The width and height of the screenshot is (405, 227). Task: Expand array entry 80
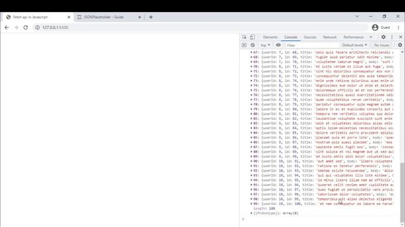point(251,113)
